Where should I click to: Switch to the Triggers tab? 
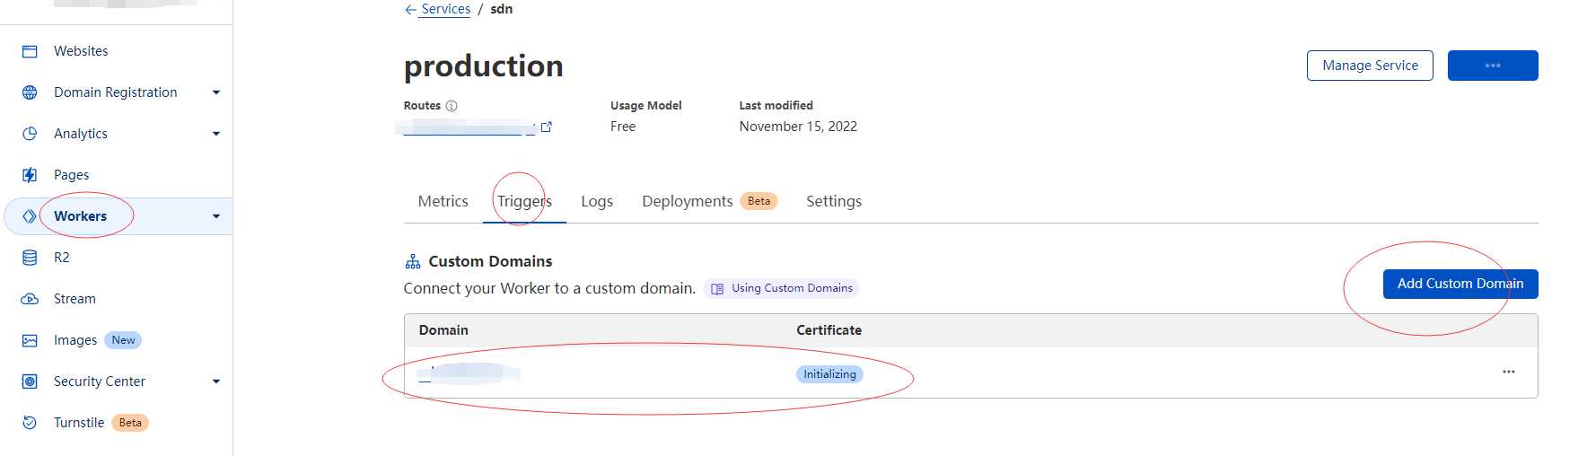pos(524,201)
